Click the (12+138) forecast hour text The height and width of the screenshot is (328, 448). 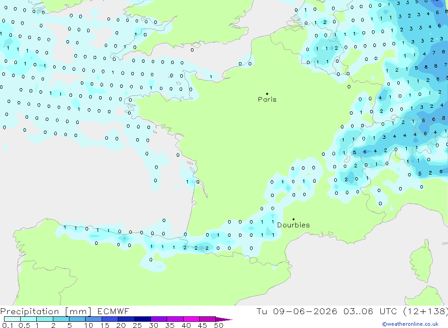pos(426,311)
